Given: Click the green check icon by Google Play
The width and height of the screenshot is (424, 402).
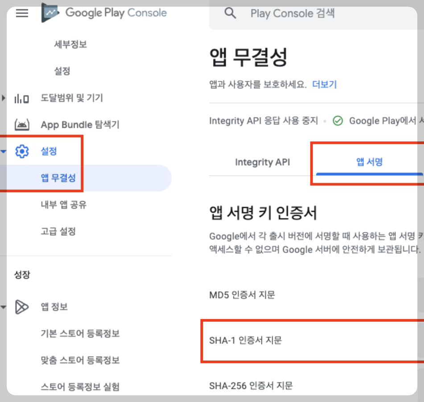Looking at the screenshot, I should 338,121.
